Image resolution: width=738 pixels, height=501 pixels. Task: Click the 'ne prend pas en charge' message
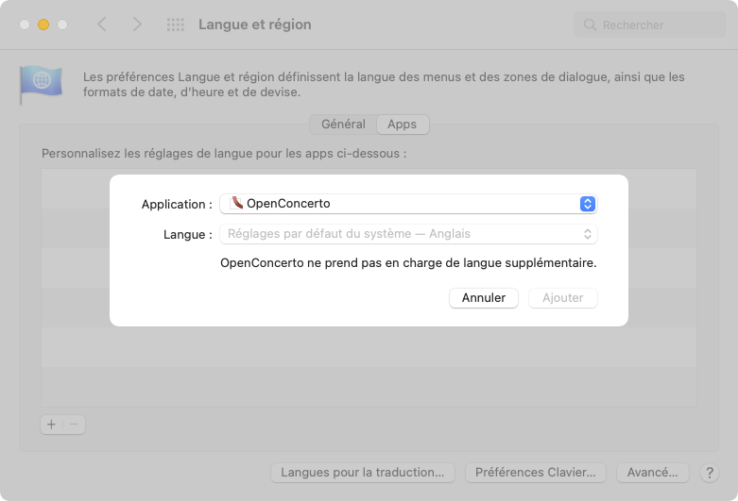click(408, 262)
